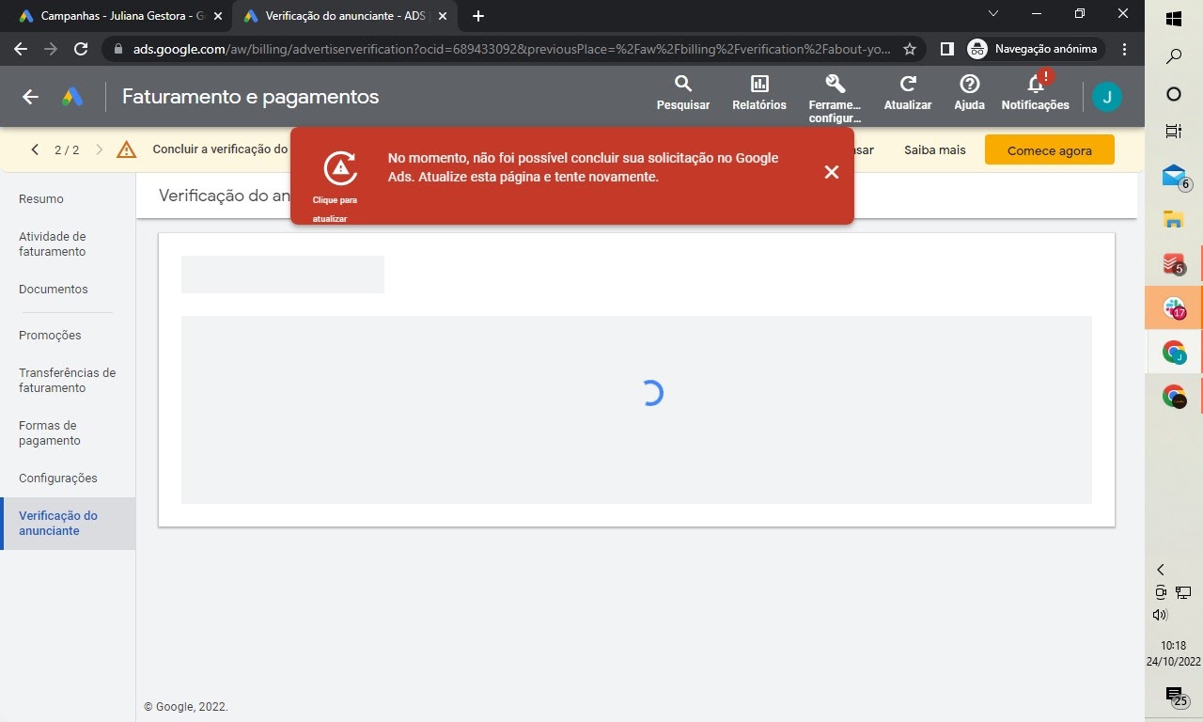The image size is (1203, 722).
Task: Bookmark this page with the star icon
Action: tap(910, 49)
